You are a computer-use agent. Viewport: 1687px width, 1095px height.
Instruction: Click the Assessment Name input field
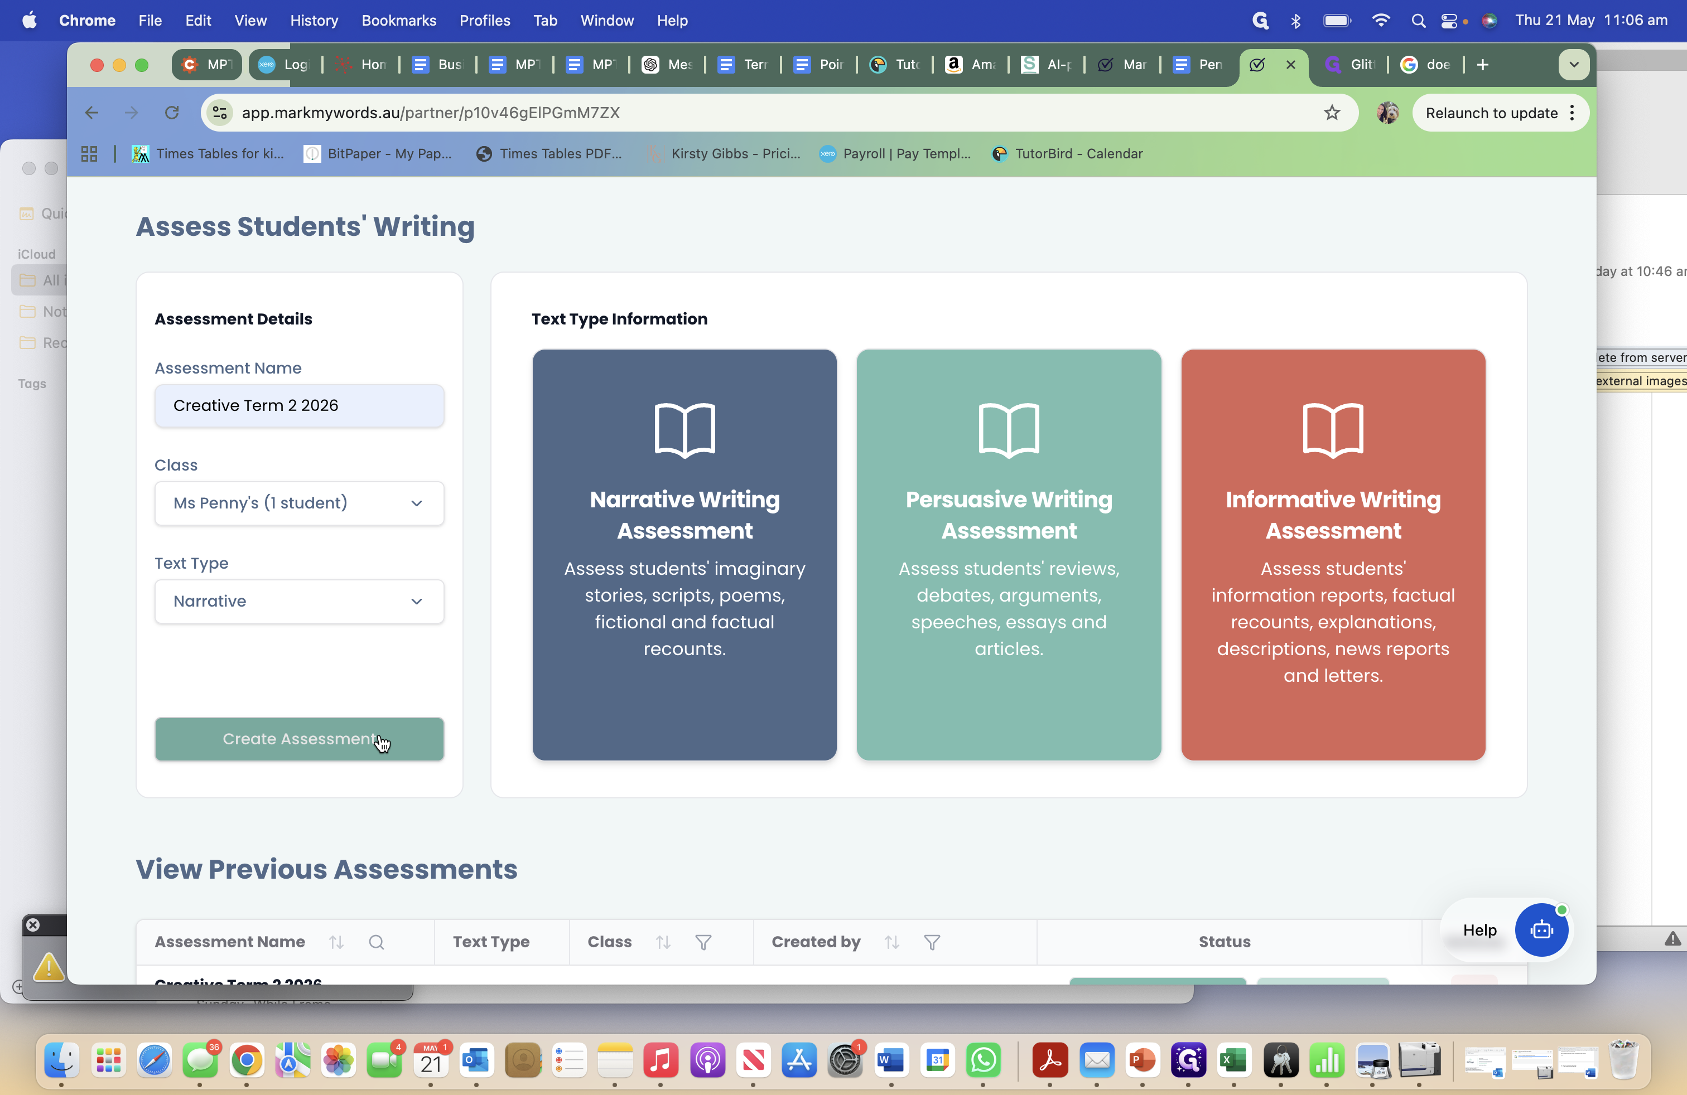point(299,405)
